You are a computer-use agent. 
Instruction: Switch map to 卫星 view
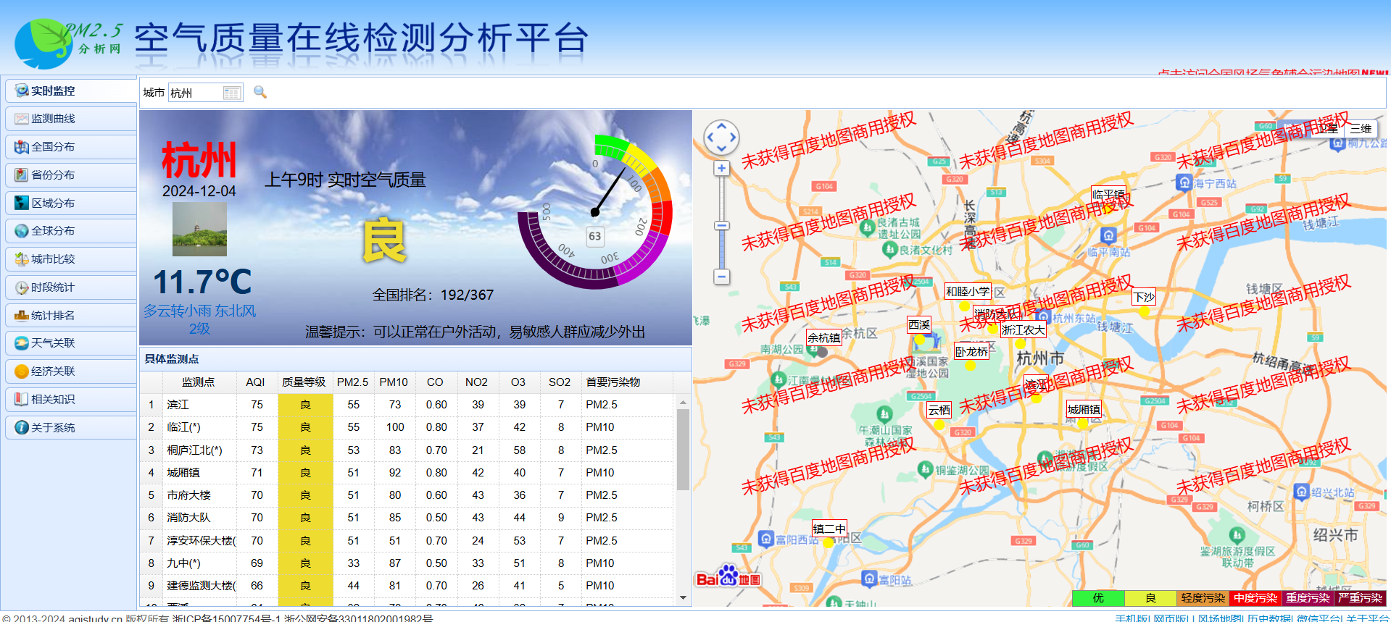pyautogui.click(x=1328, y=129)
